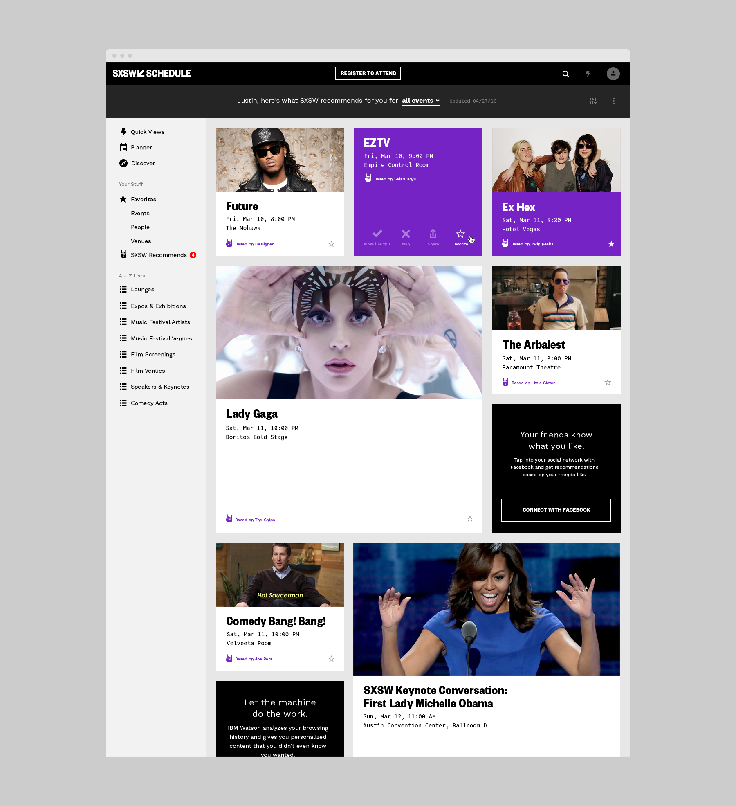This screenshot has height=806, width=736.
Task: Click Discover compass icon in sidebar
Action: pos(123,163)
